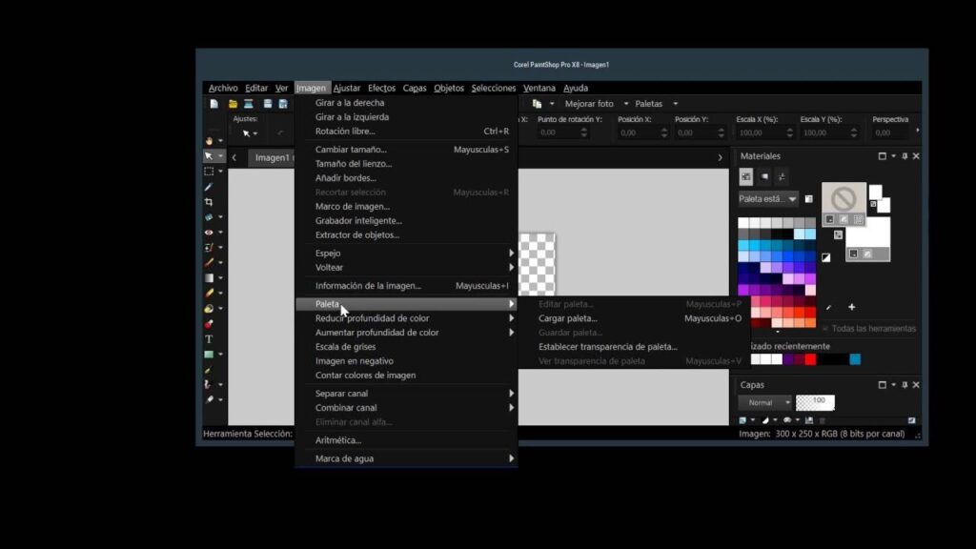Pin the Materiales panel open

(x=904, y=155)
